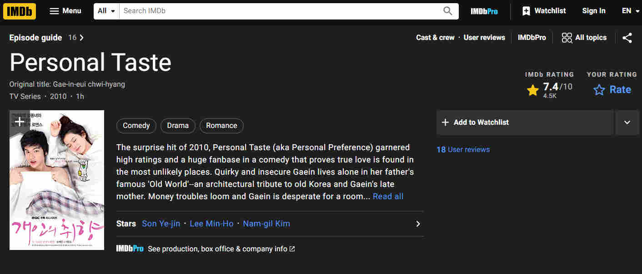The width and height of the screenshot is (642, 274).
Task: Add poster to watchlist via plus ribbon
Action: coord(20,122)
